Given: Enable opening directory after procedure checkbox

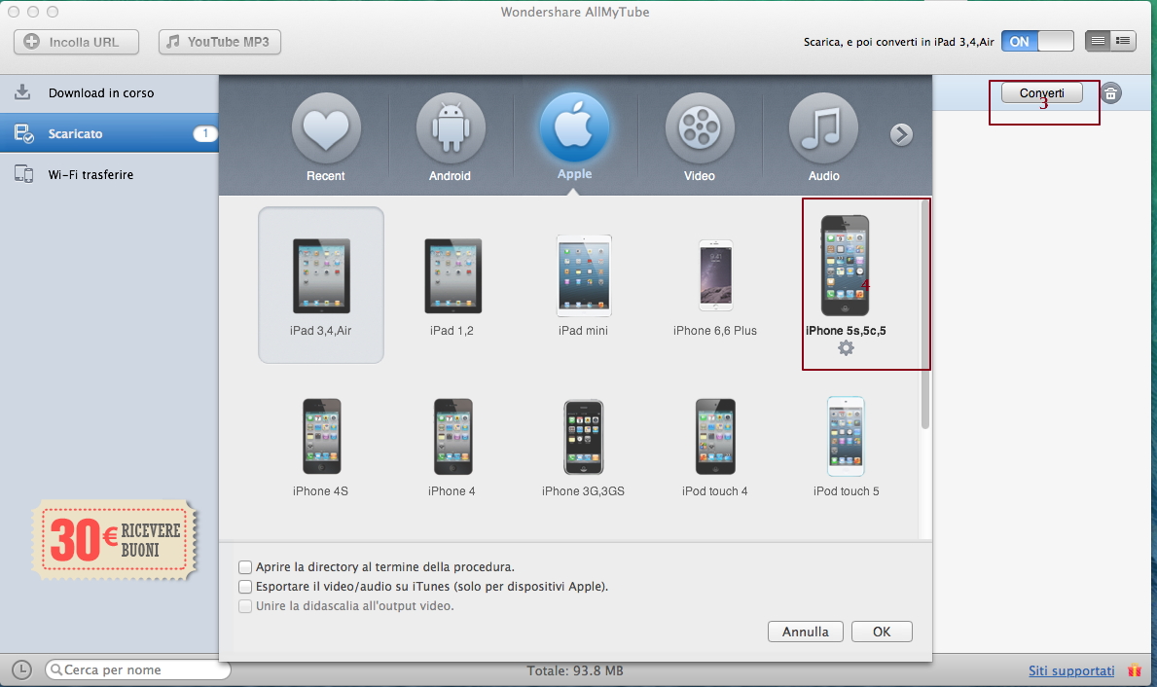Looking at the screenshot, I should 245,566.
